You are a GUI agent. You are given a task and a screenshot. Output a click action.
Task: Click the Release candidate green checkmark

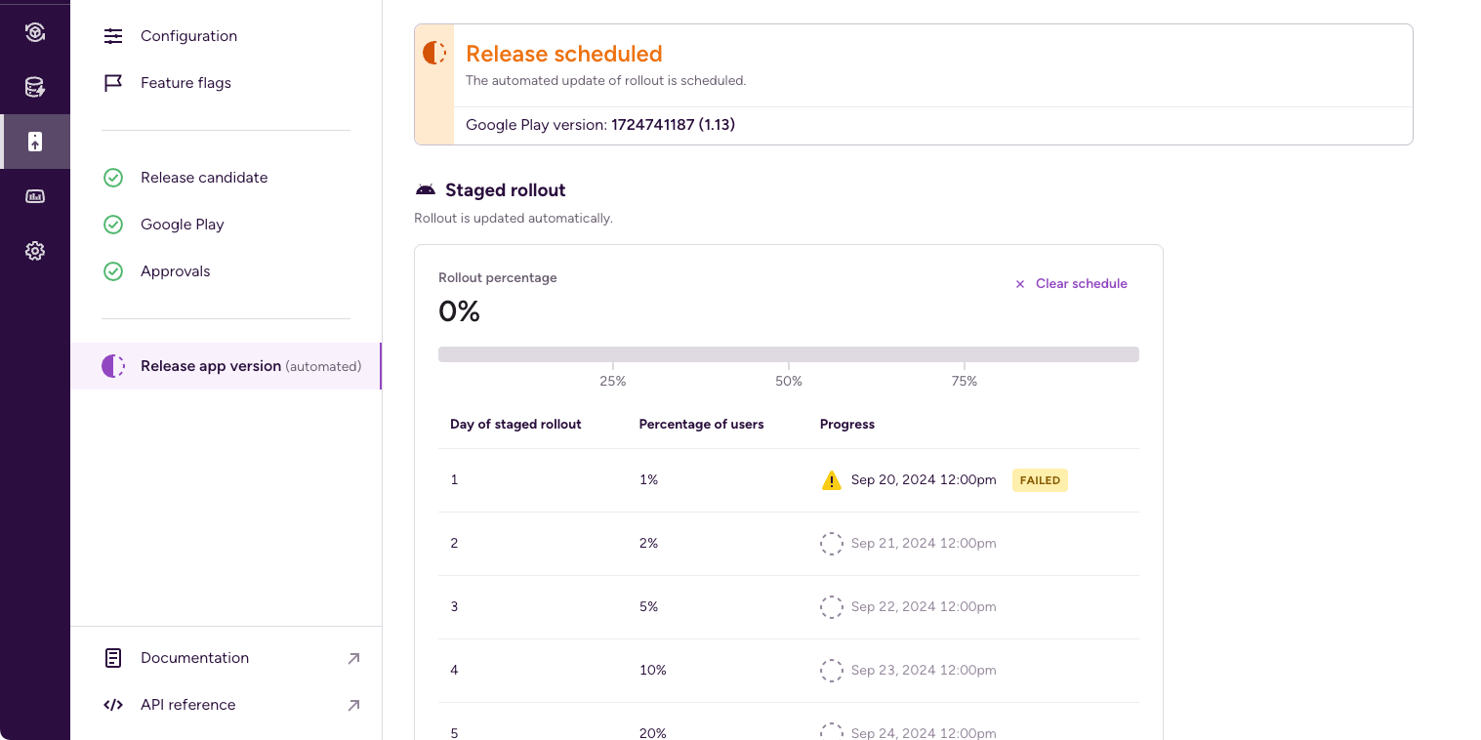tap(113, 178)
